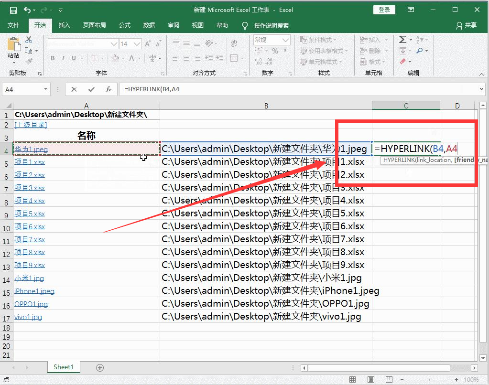489x385 pixels.
Task: Add a new sheet with plus icon
Action: [100, 368]
